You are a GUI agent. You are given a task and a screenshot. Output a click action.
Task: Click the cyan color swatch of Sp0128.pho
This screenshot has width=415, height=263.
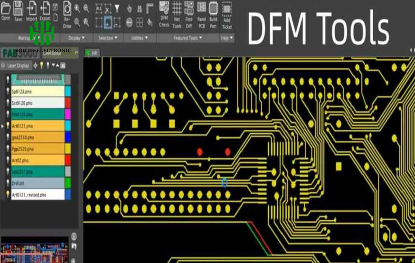pyautogui.click(x=68, y=92)
